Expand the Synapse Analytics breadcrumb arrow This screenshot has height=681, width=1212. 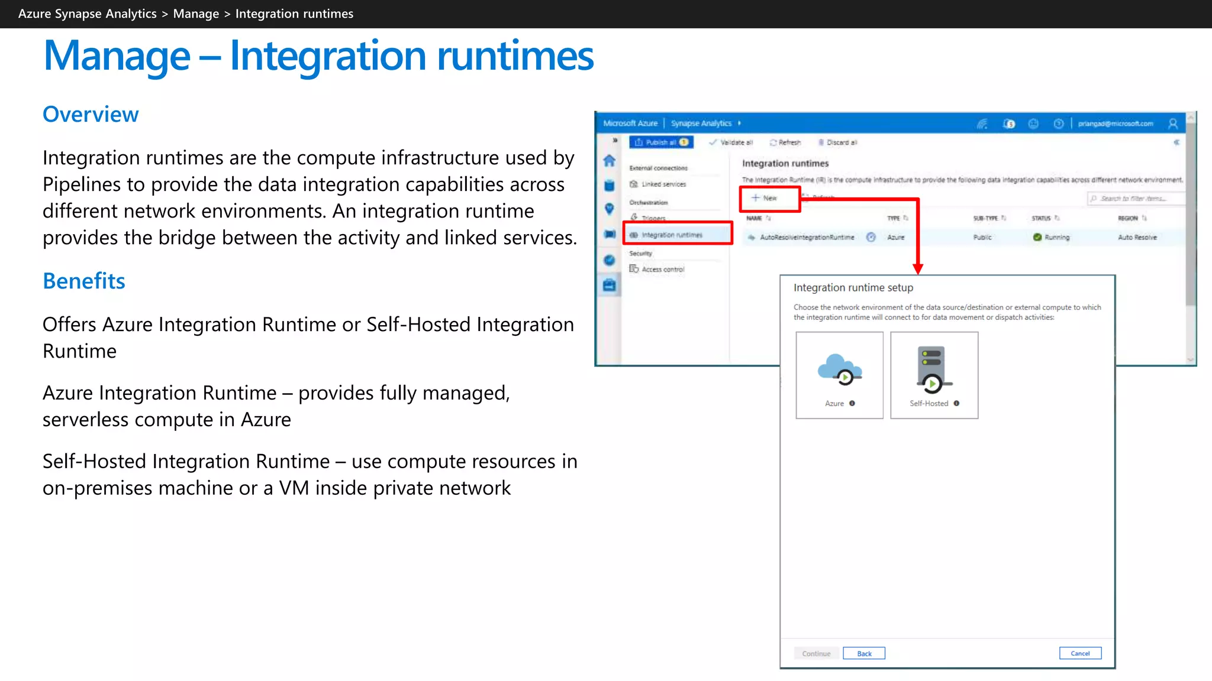point(740,124)
